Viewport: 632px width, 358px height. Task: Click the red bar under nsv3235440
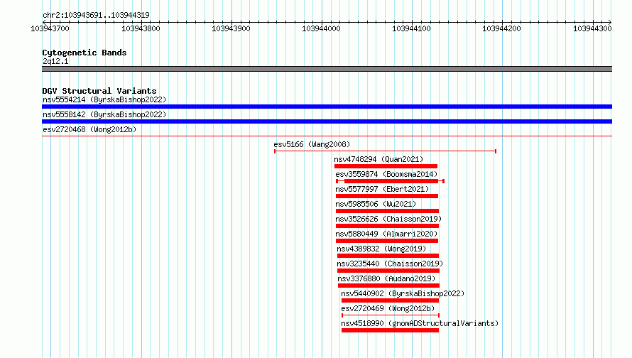pyautogui.click(x=388, y=271)
